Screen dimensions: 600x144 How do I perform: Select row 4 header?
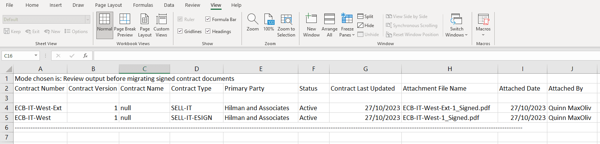point(6,108)
